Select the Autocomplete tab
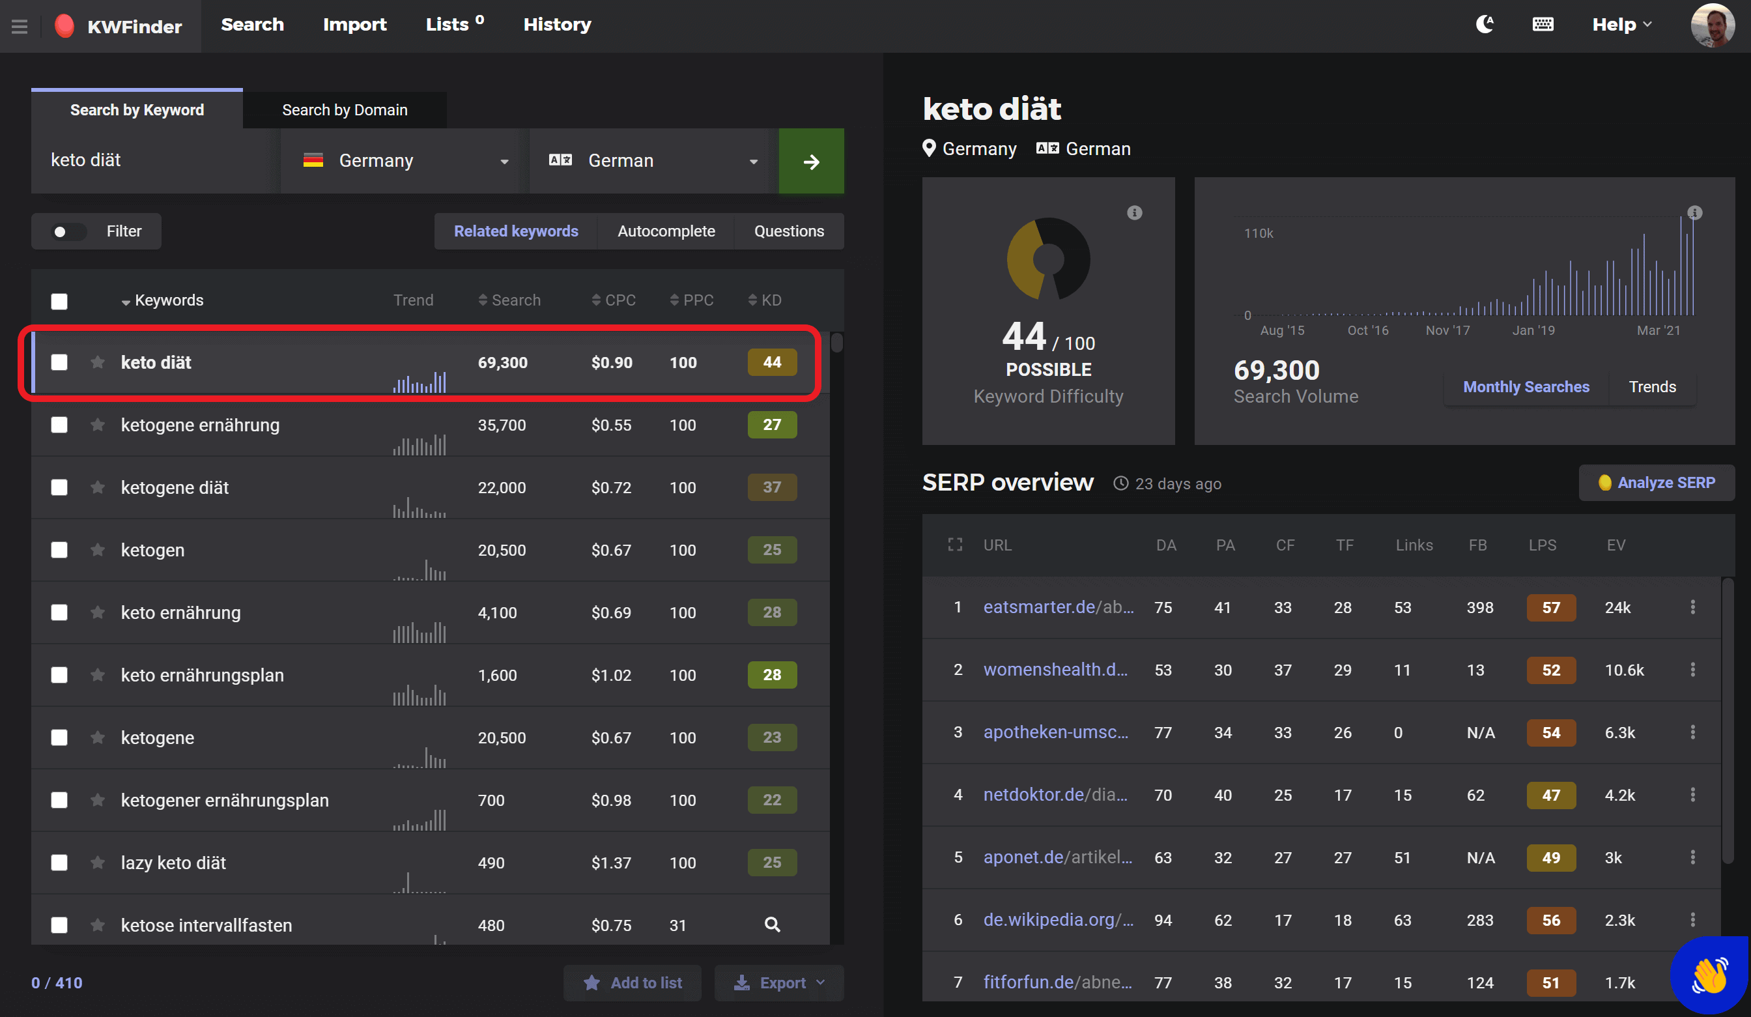The width and height of the screenshot is (1751, 1017). click(666, 231)
